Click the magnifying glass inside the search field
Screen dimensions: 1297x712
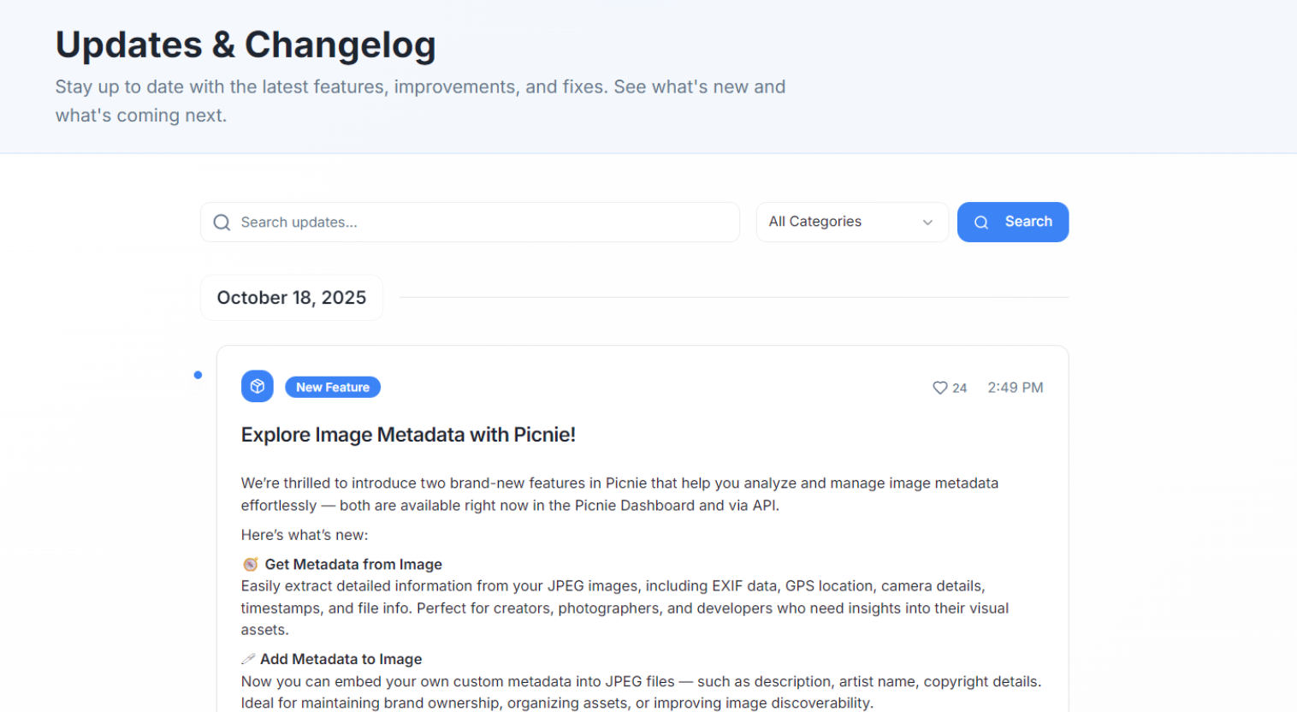(222, 222)
